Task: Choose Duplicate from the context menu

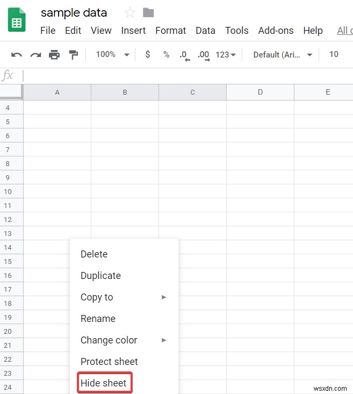Action: (x=124, y=276)
